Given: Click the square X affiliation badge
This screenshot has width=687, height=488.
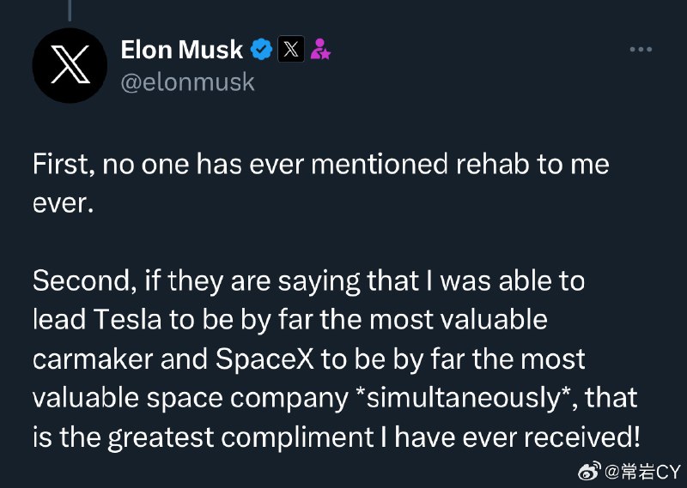Looking at the screenshot, I should 291,49.
